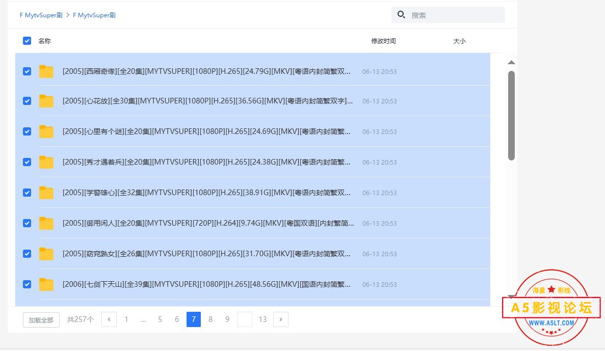Open the [2006][七剑下天山][全39集] folder name
605x351 pixels.
206,284
